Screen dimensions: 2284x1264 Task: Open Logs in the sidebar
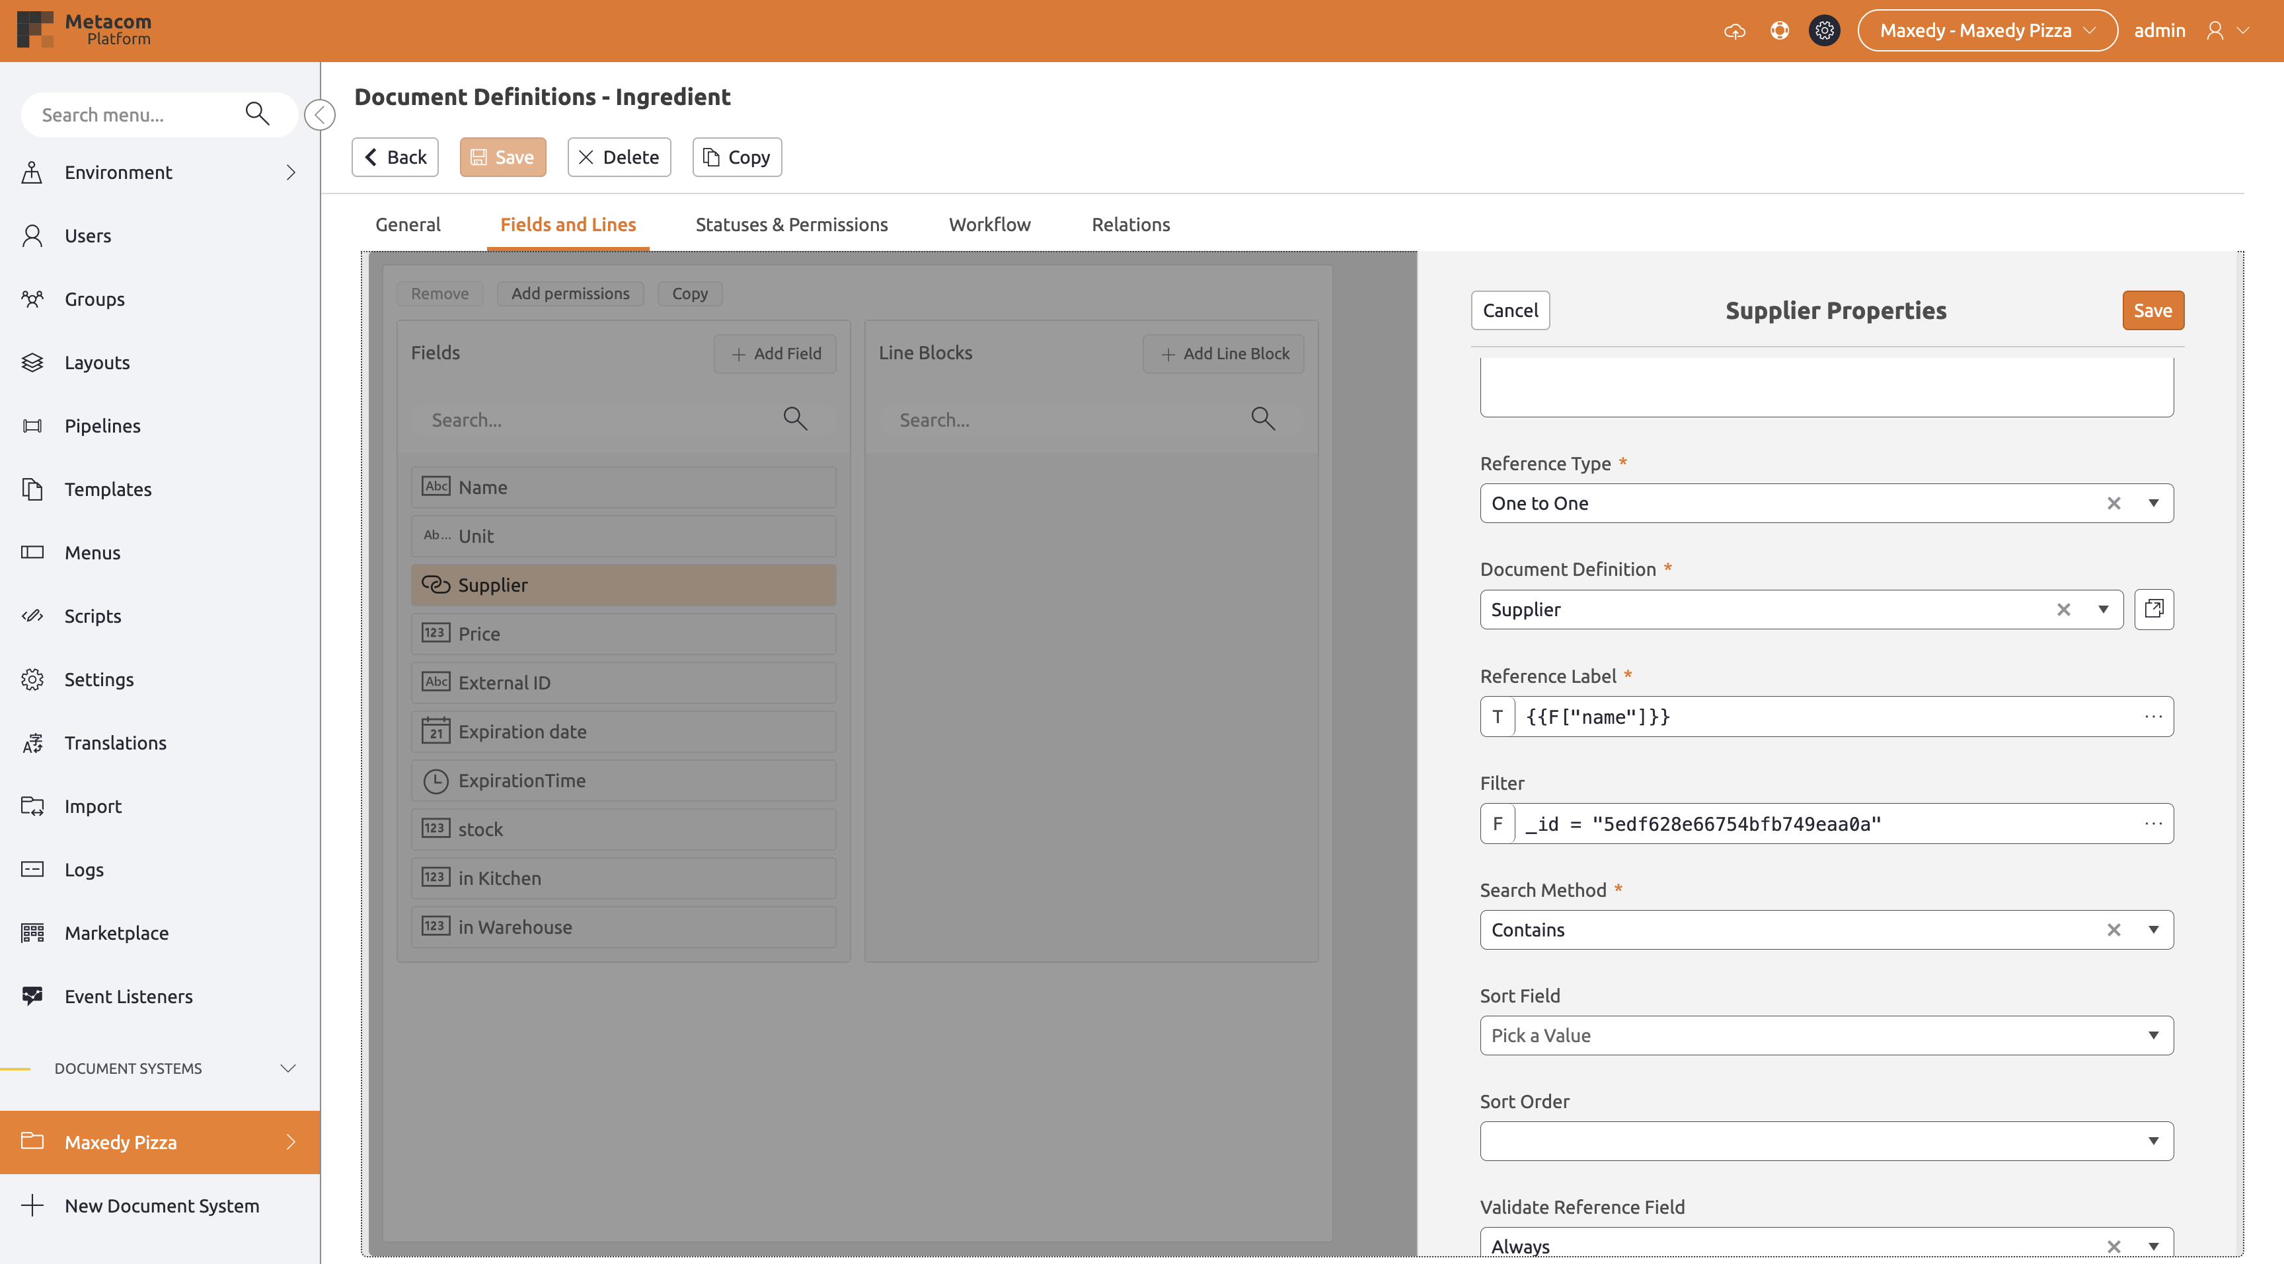(159, 870)
